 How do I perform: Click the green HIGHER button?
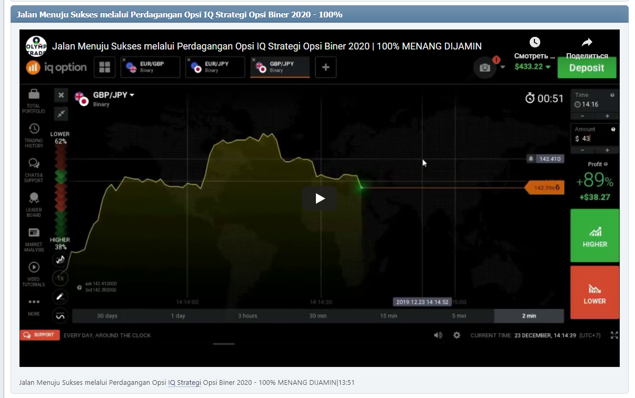594,235
